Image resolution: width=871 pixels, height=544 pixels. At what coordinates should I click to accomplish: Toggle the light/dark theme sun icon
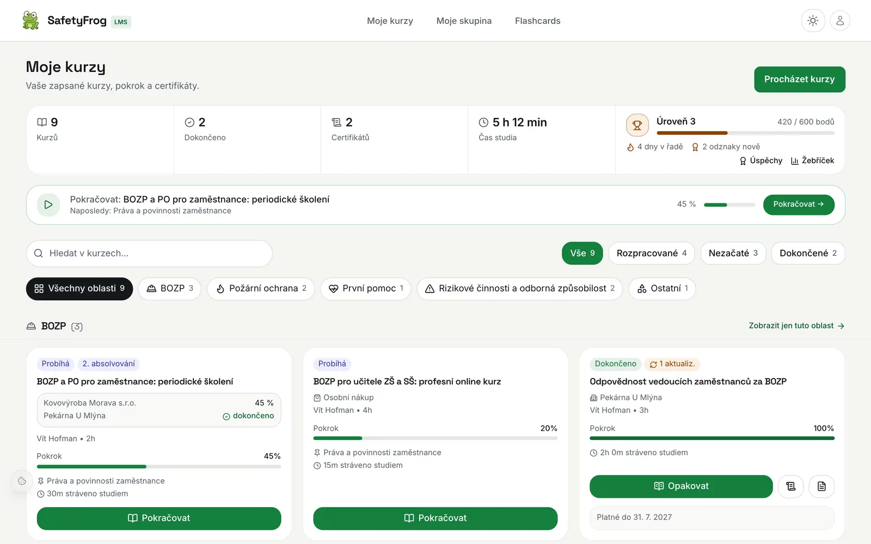(x=813, y=21)
